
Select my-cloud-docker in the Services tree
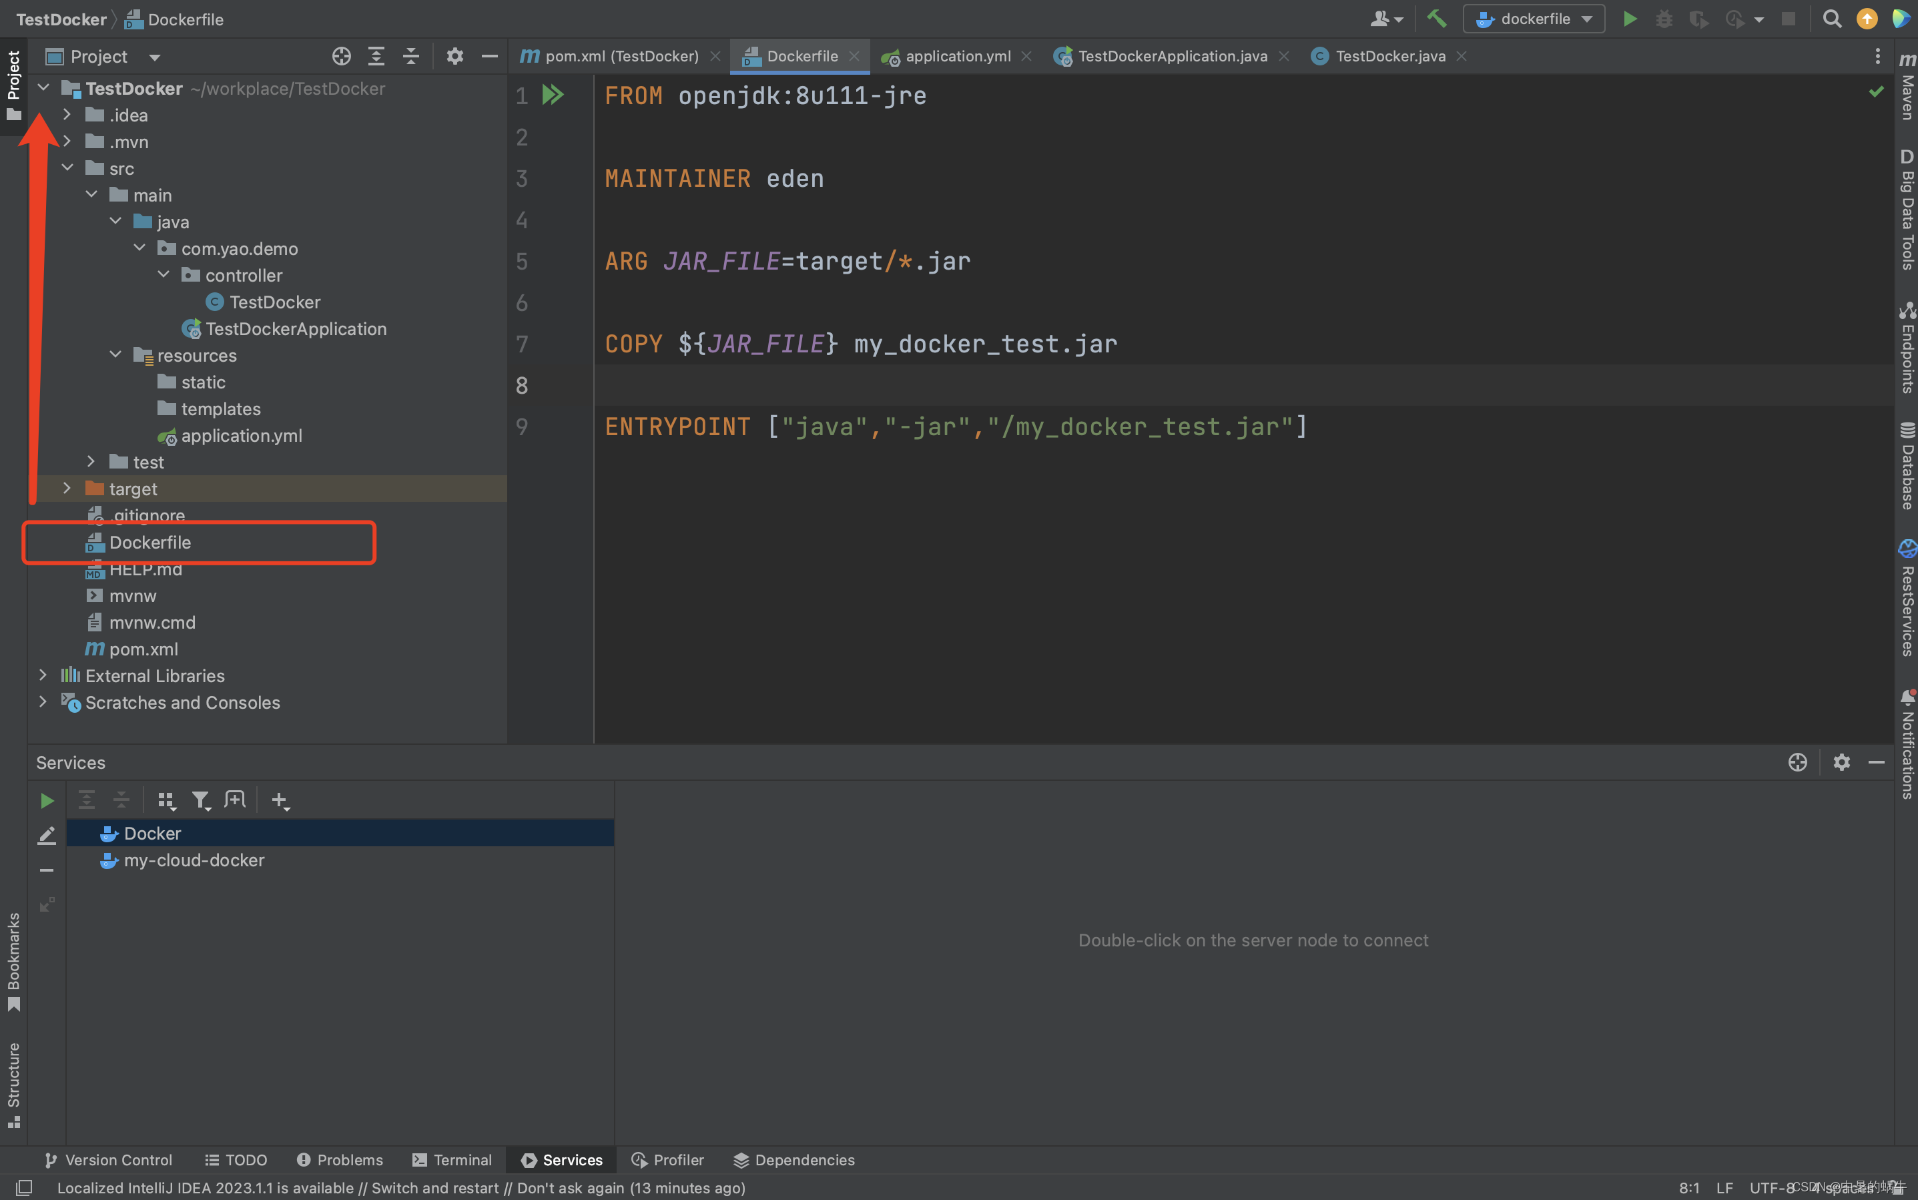[194, 860]
